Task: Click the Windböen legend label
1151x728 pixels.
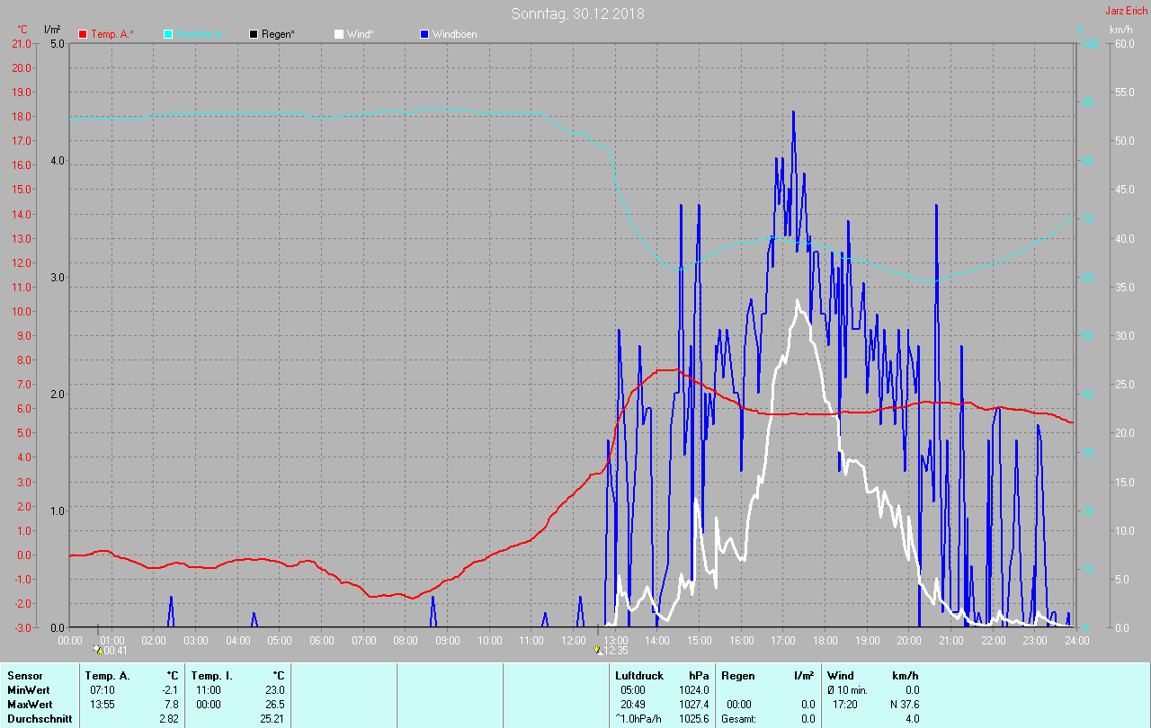Action: pos(455,34)
